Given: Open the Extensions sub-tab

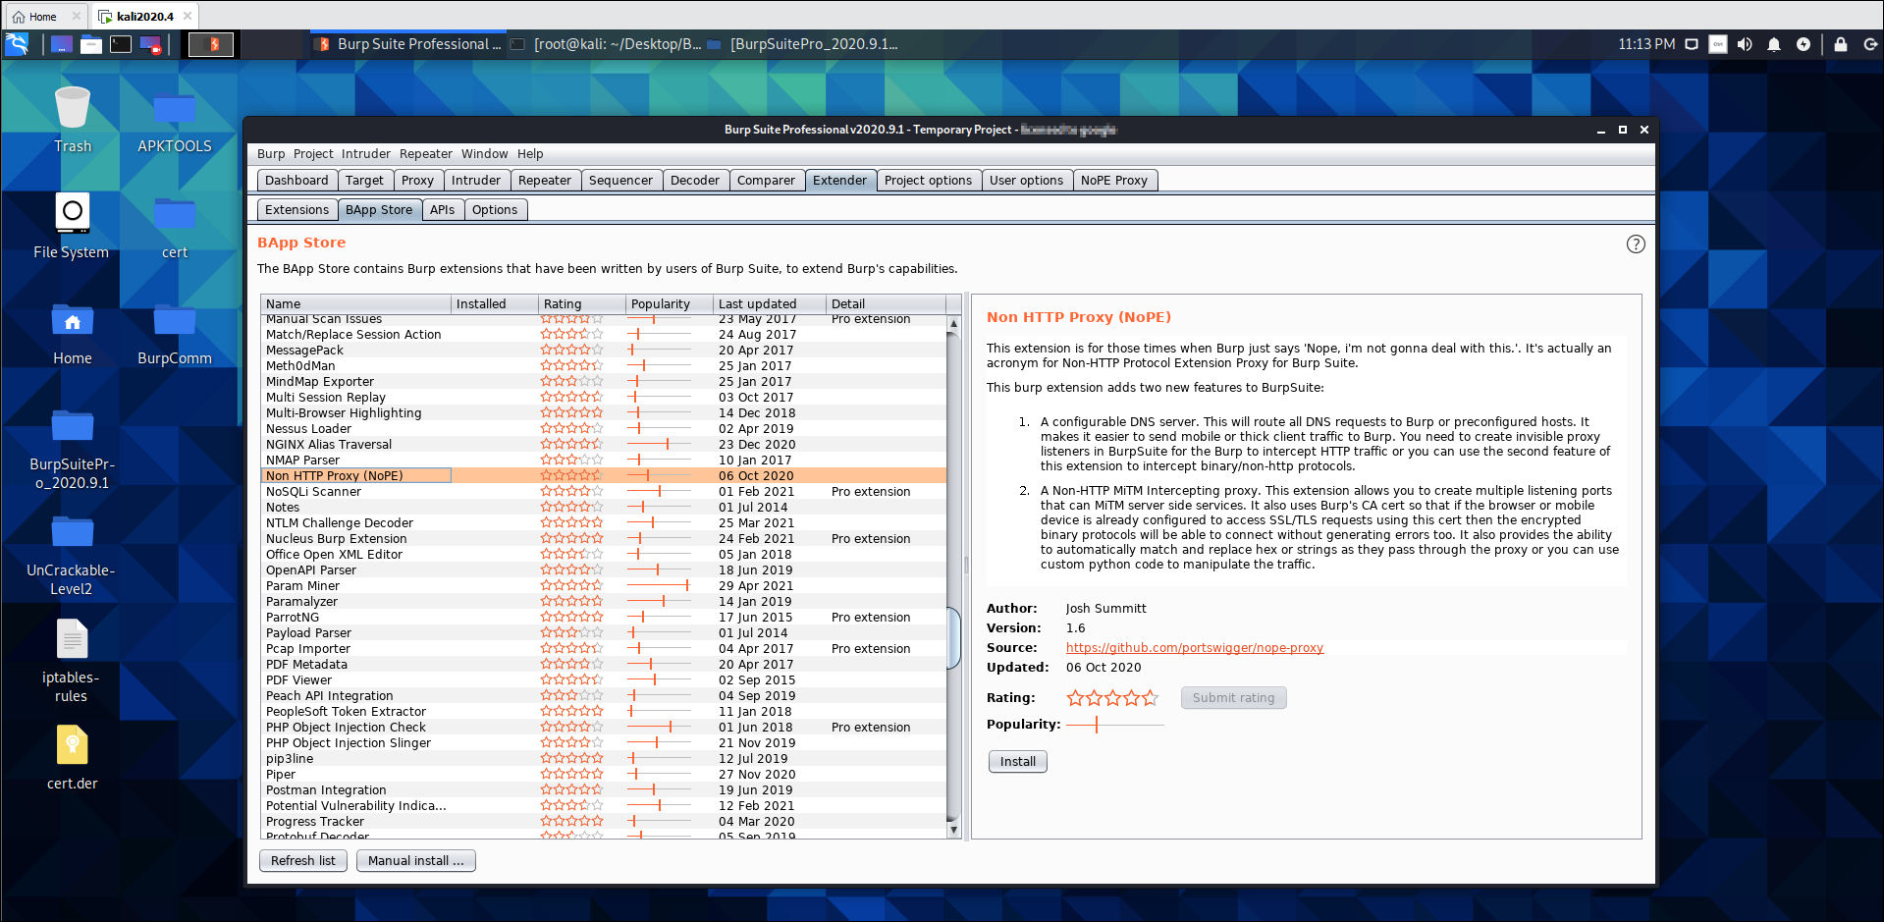Looking at the screenshot, I should [296, 210].
